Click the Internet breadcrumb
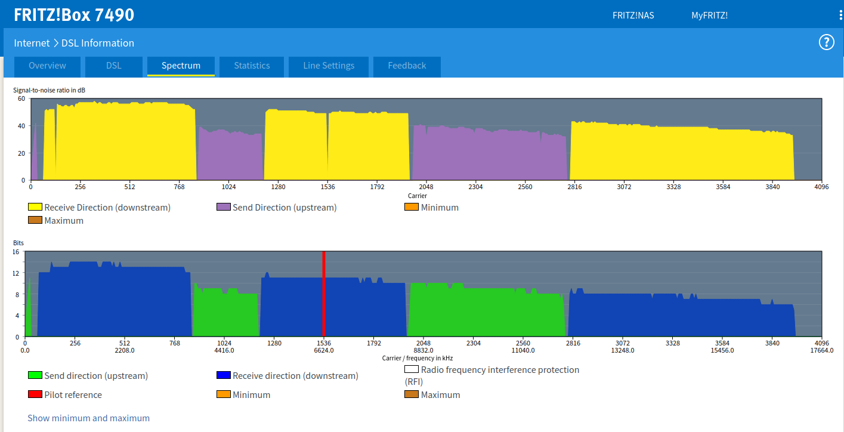Image resolution: width=844 pixels, height=432 pixels. point(32,43)
